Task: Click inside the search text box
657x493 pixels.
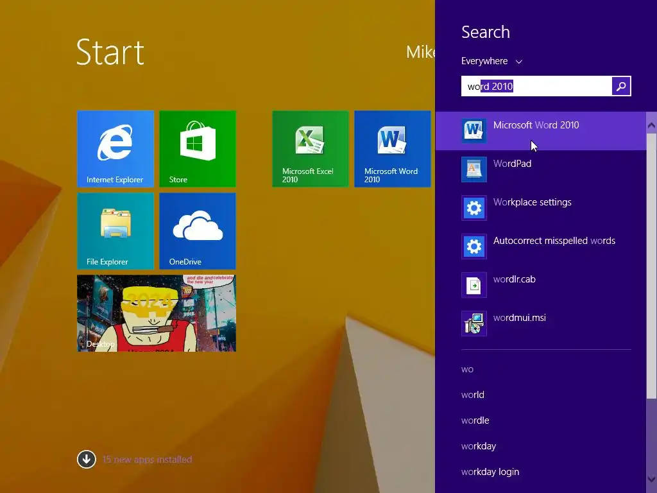Action: [536, 86]
